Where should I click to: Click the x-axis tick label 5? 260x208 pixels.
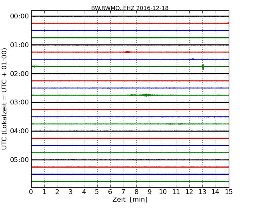(x=97, y=192)
